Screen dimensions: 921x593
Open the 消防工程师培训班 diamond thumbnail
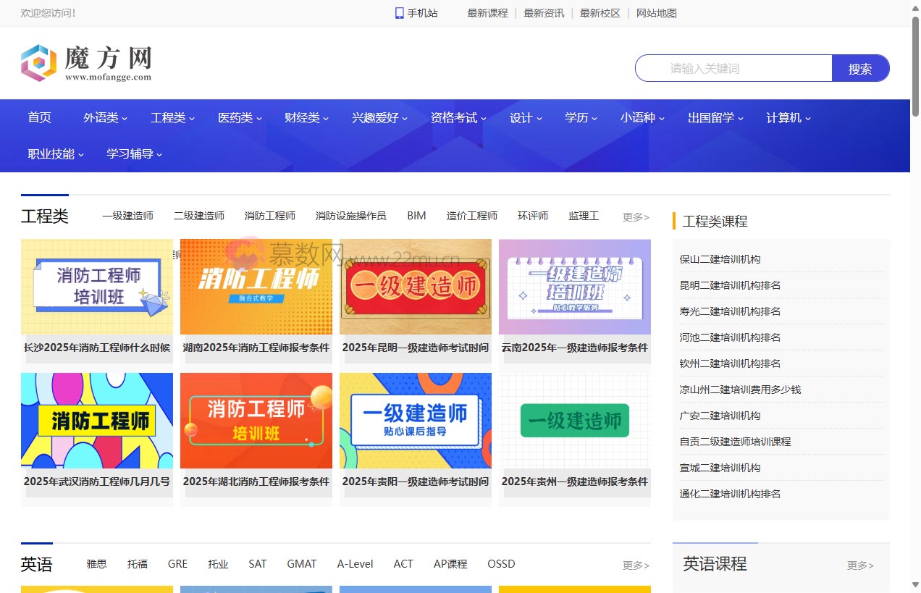(x=97, y=287)
